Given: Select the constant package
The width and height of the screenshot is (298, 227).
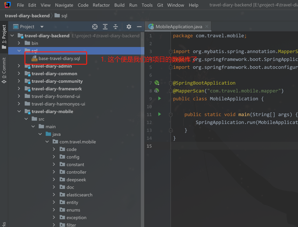Looking at the screenshot, I should [x=75, y=165].
